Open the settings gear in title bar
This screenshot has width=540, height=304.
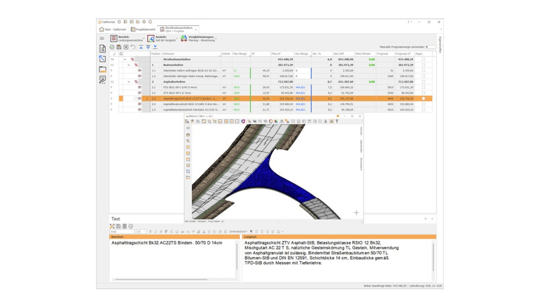click(144, 22)
